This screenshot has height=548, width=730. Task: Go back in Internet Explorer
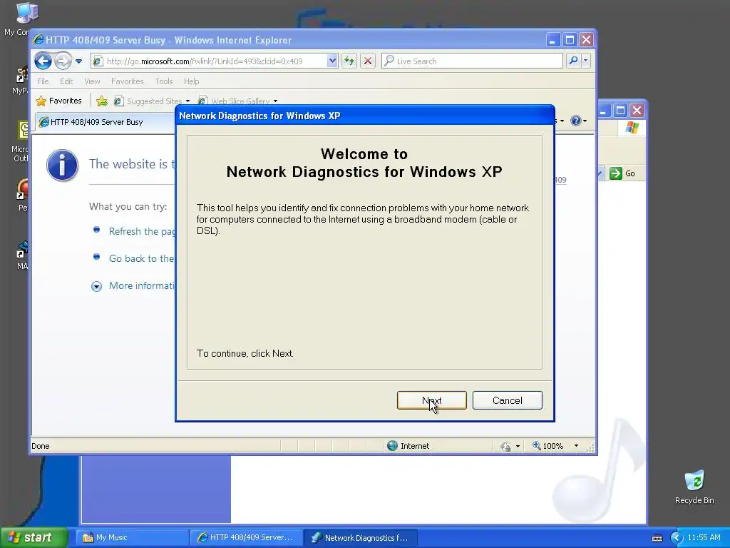click(x=43, y=61)
